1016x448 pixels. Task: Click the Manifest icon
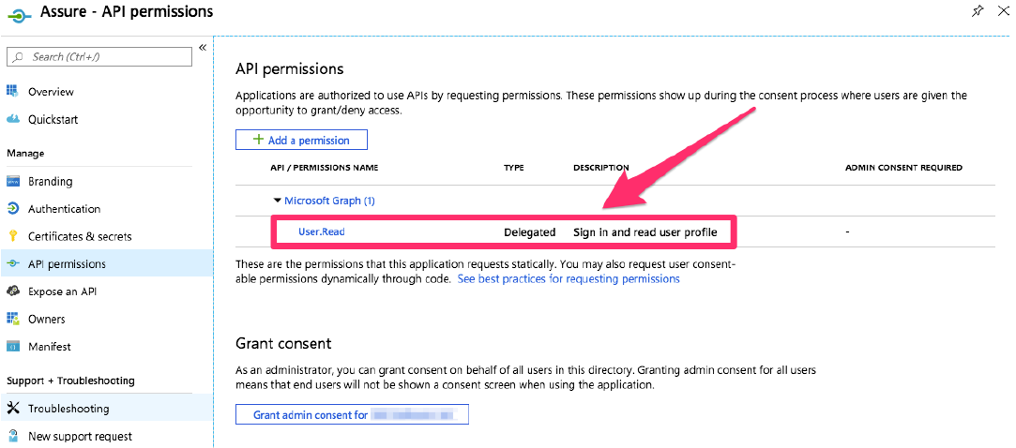coord(13,347)
